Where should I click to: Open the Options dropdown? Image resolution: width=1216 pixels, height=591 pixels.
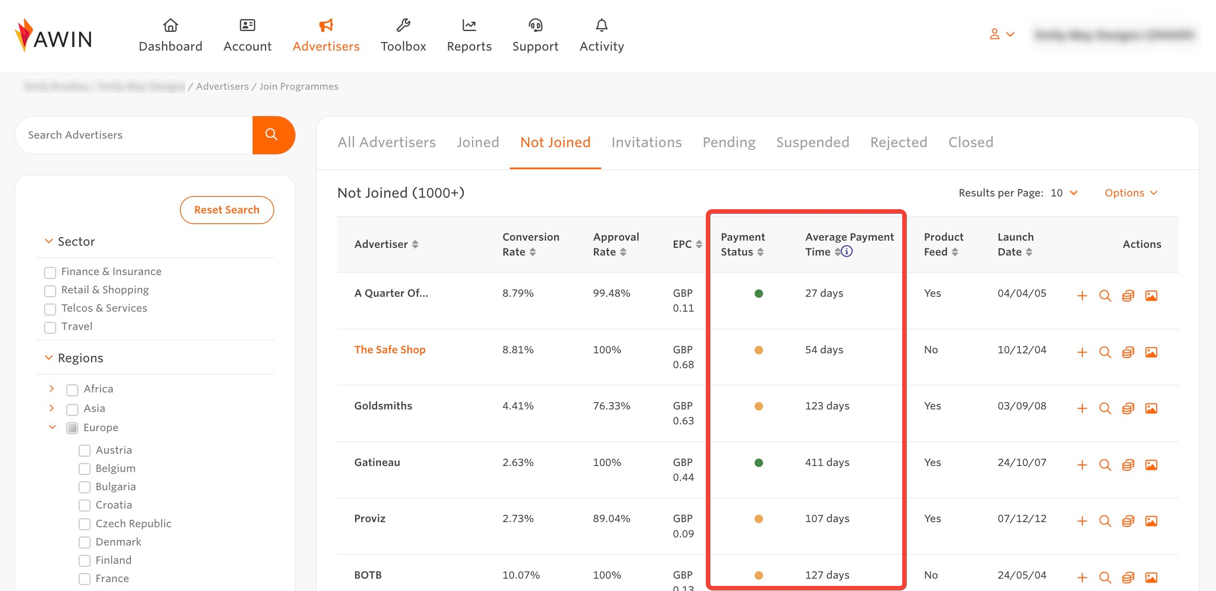click(1131, 193)
